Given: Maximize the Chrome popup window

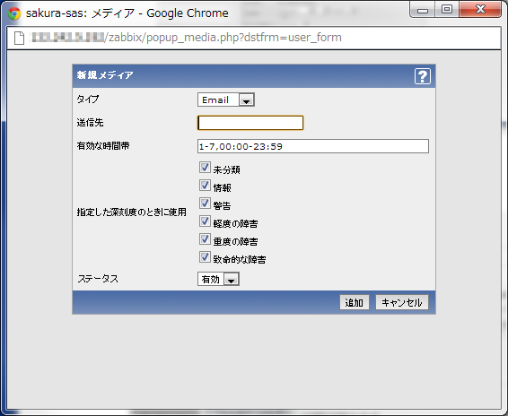Looking at the screenshot, I should coord(447,9).
